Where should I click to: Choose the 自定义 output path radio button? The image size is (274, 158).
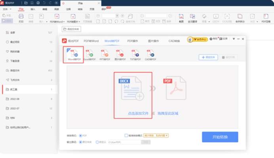pyautogui.click(x=97, y=141)
